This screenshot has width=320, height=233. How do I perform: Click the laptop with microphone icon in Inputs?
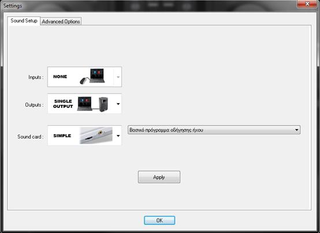click(92, 77)
